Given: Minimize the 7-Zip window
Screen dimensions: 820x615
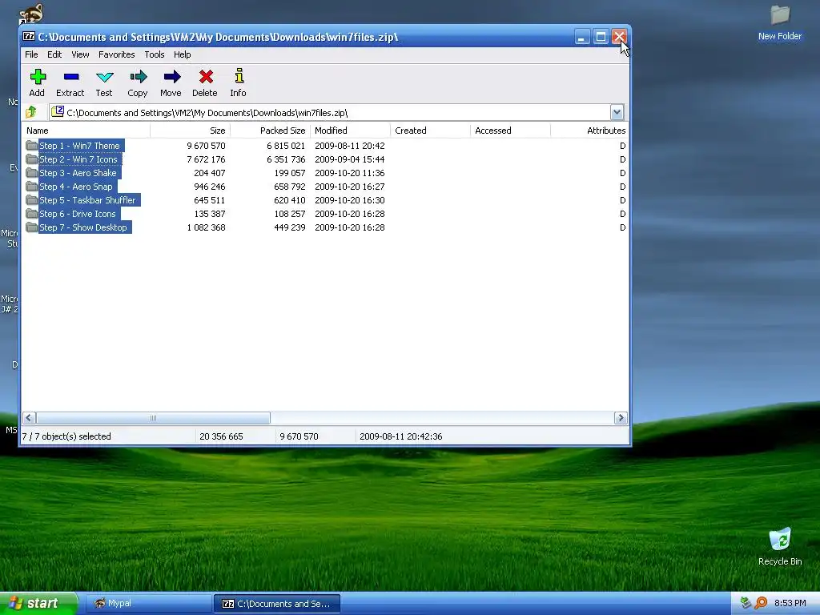Looking at the screenshot, I should click(x=582, y=37).
